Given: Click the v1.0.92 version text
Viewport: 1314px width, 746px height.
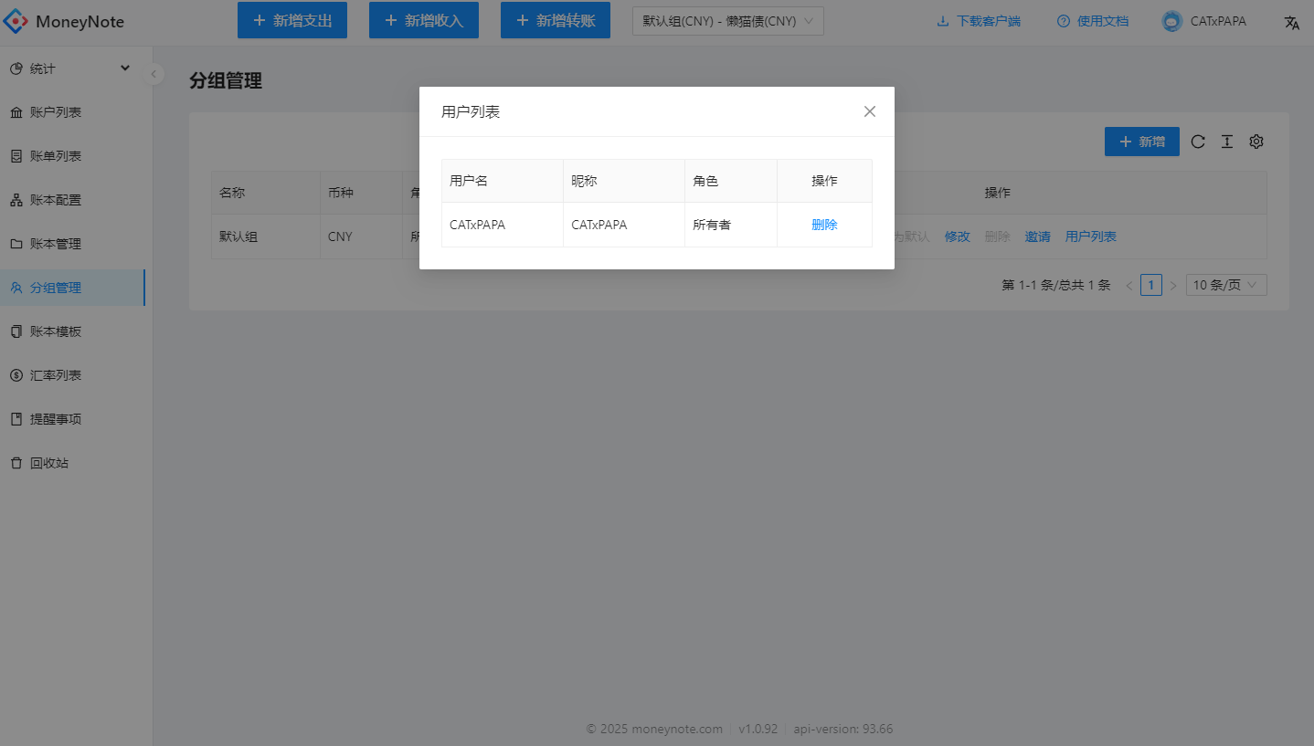Looking at the screenshot, I should click(758, 729).
